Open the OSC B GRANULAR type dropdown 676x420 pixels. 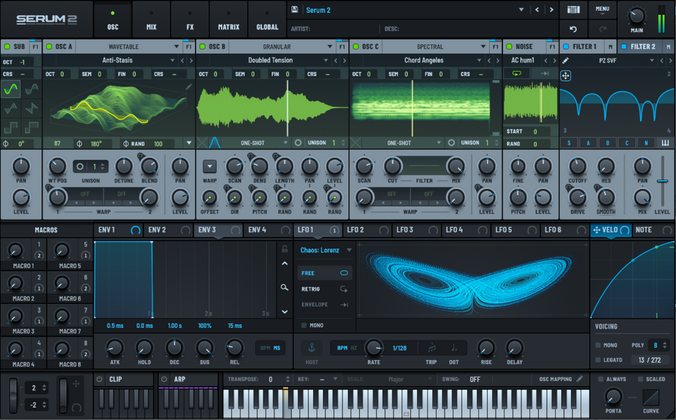pyautogui.click(x=282, y=47)
